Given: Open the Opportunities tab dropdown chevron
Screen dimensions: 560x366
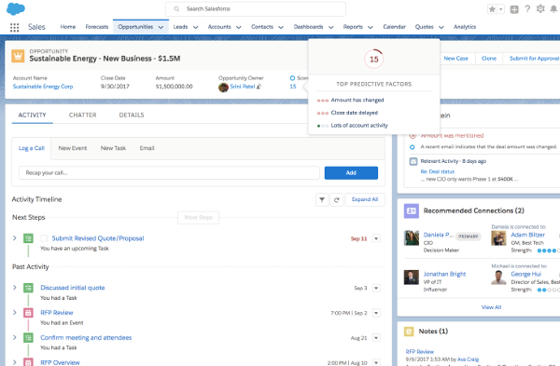Looking at the screenshot, I should pyautogui.click(x=161, y=27).
